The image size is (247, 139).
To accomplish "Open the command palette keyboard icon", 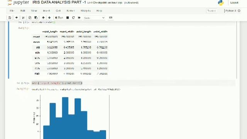I will pos(111,18).
